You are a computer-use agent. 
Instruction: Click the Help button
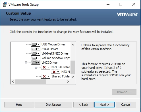19,105
